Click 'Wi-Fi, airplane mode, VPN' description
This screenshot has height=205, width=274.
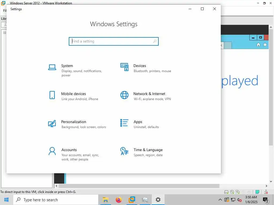152,99
